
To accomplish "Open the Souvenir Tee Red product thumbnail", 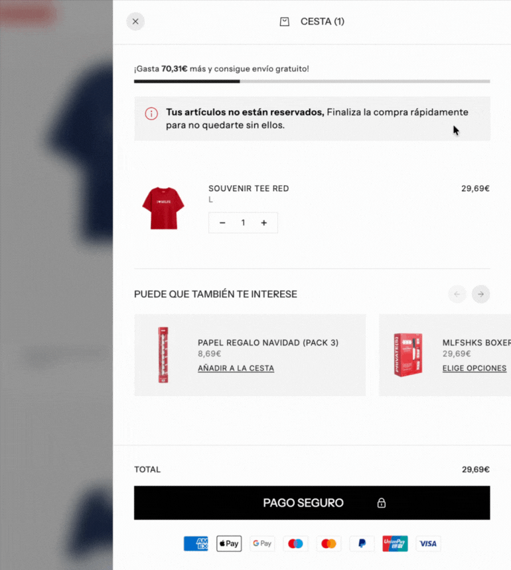I will pyautogui.click(x=163, y=208).
